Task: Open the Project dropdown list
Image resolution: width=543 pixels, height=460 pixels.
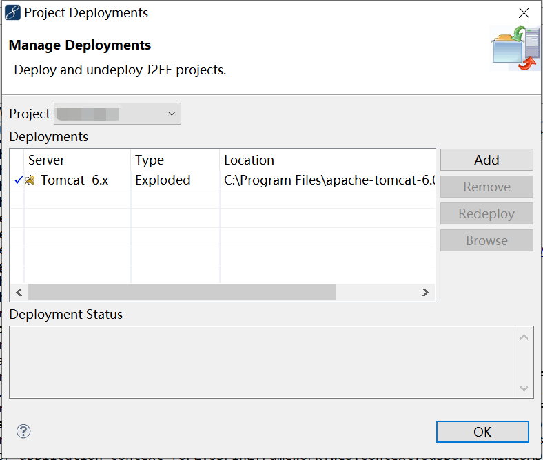Action: (117, 114)
